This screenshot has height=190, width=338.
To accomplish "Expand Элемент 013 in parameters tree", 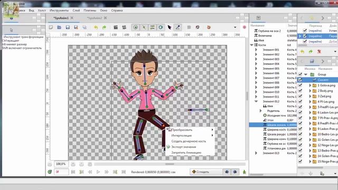I will click(256, 153).
